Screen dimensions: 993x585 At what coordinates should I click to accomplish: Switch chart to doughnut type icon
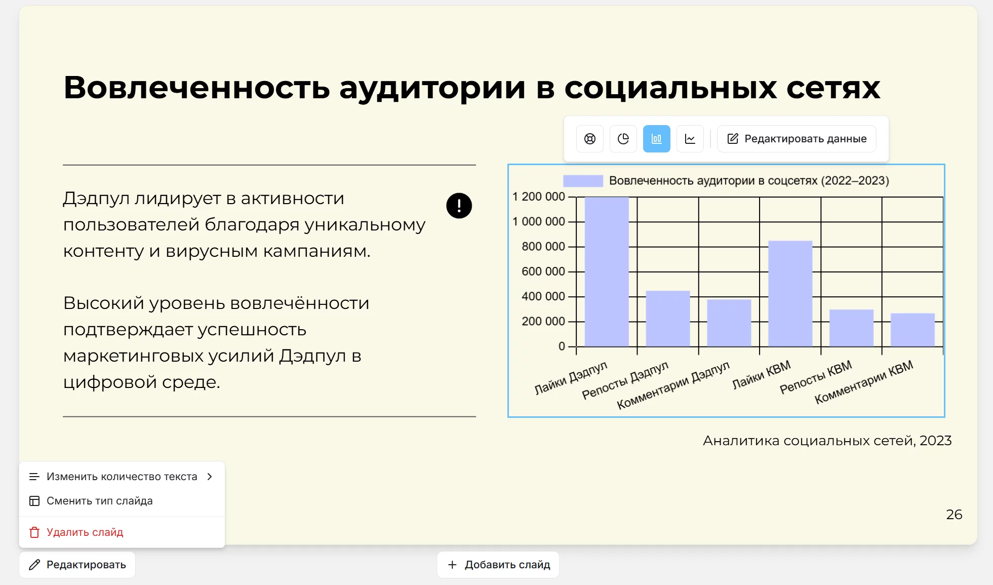[x=590, y=139]
